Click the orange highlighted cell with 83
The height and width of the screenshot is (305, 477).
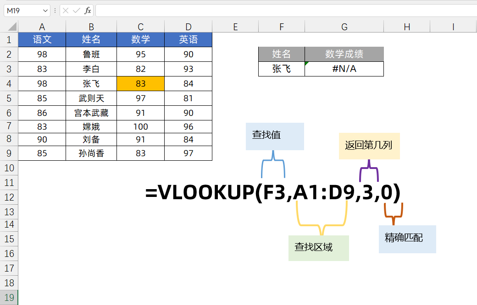click(140, 84)
